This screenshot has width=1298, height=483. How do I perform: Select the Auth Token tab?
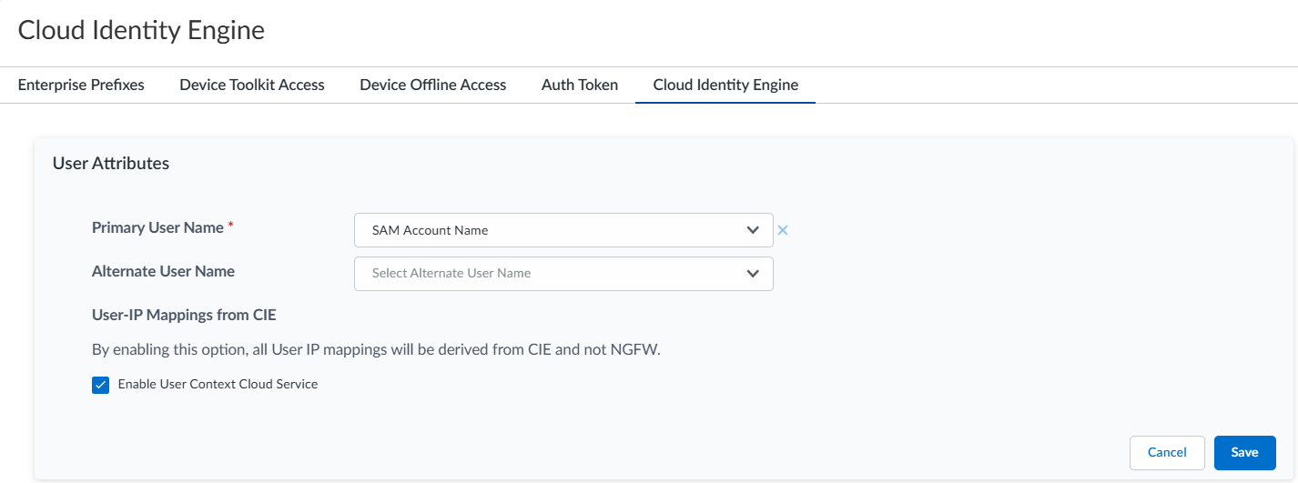coord(580,85)
